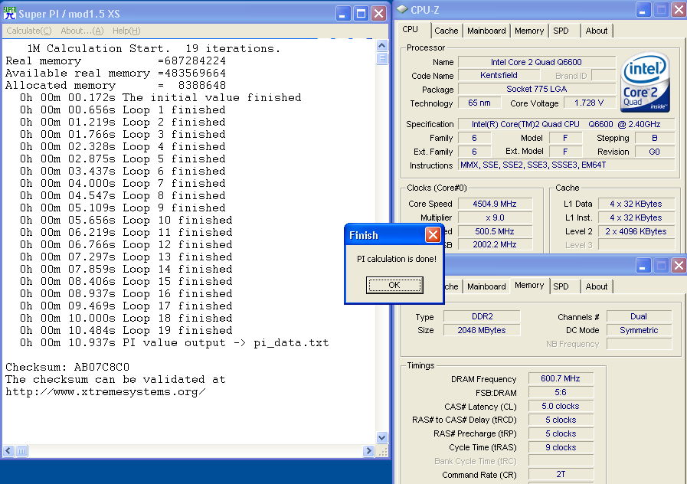Click the '2002.2 MHz' rated FSB value

tap(495, 244)
